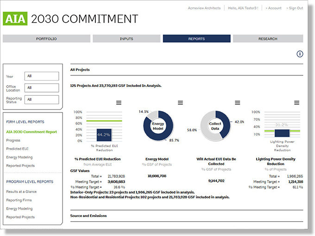The height and width of the screenshot is (236, 315).
Task: Open the Office Location dropdown
Action: pyautogui.click(x=42, y=88)
